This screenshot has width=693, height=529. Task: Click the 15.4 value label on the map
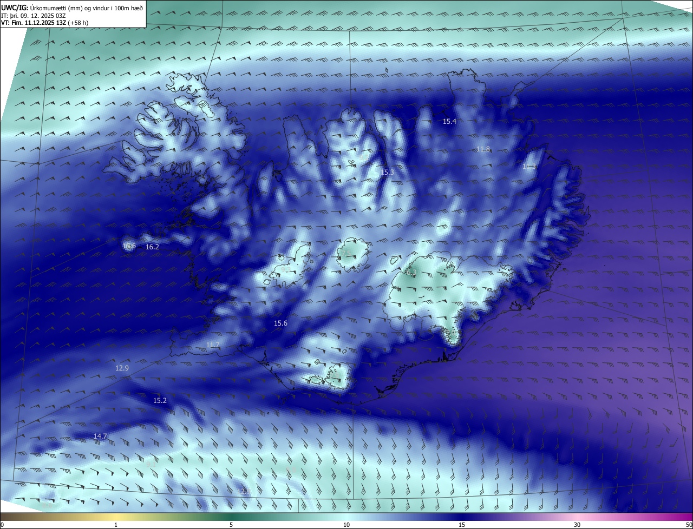tap(449, 122)
